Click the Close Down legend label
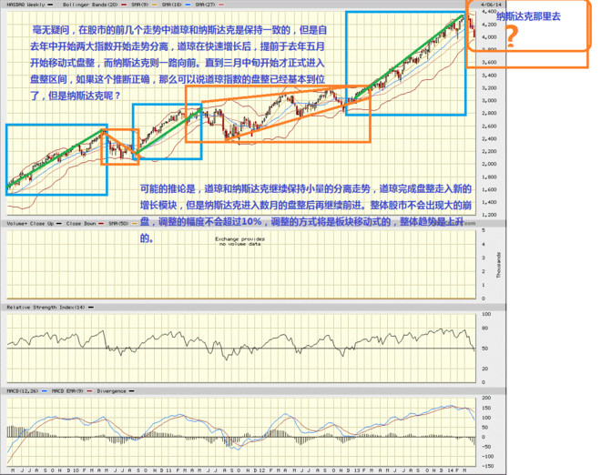Image resolution: width=601 pixels, height=475 pixels. (x=81, y=223)
